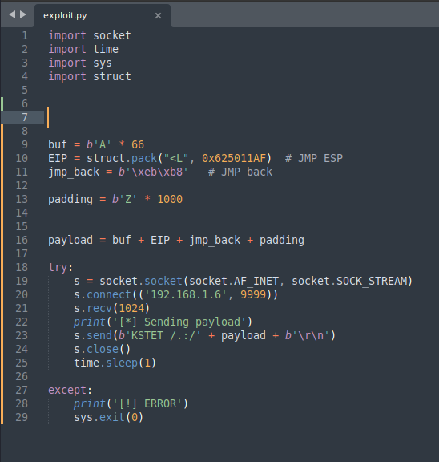Click the previous tab left arrow
439x462 pixels.
pyautogui.click(x=12, y=14)
